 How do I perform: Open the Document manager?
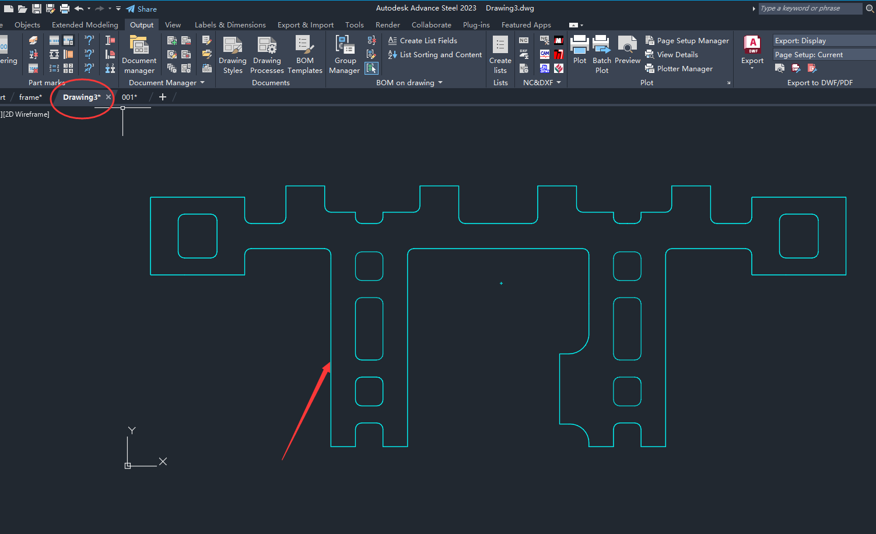coord(139,54)
